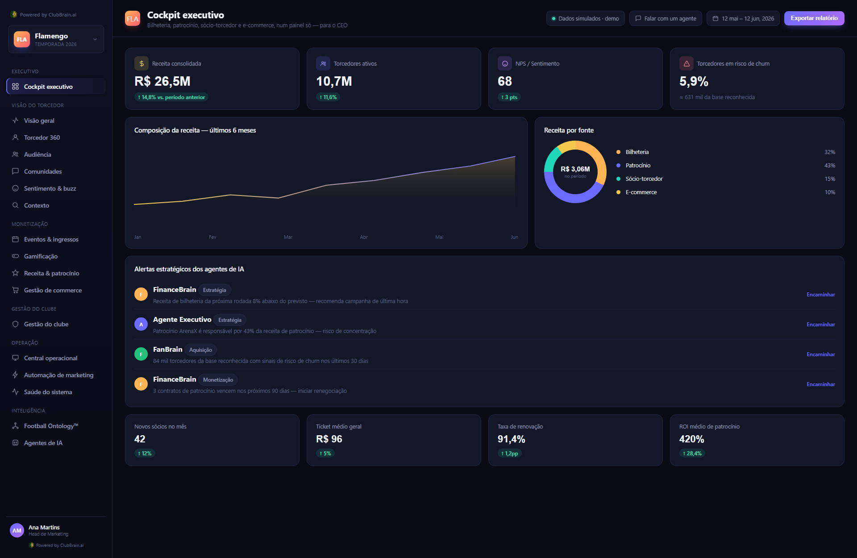Open Gestão do clube shield icon

click(15, 324)
